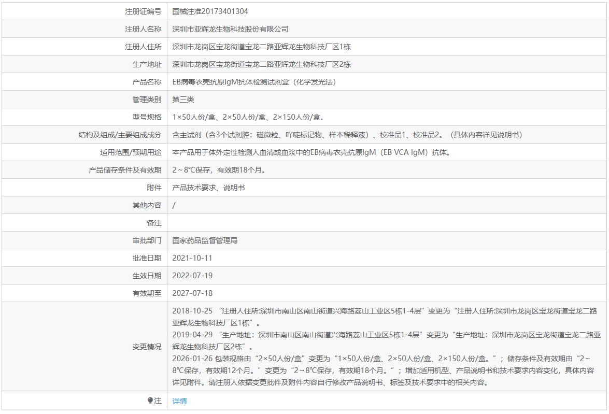Select effective date 2022-07-19

coord(192,275)
